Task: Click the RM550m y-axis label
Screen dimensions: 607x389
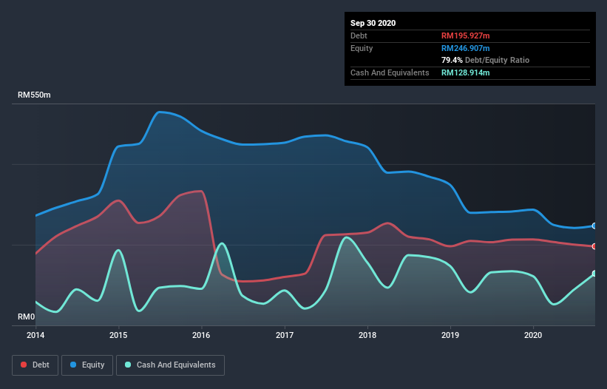Action: click(34, 95)
